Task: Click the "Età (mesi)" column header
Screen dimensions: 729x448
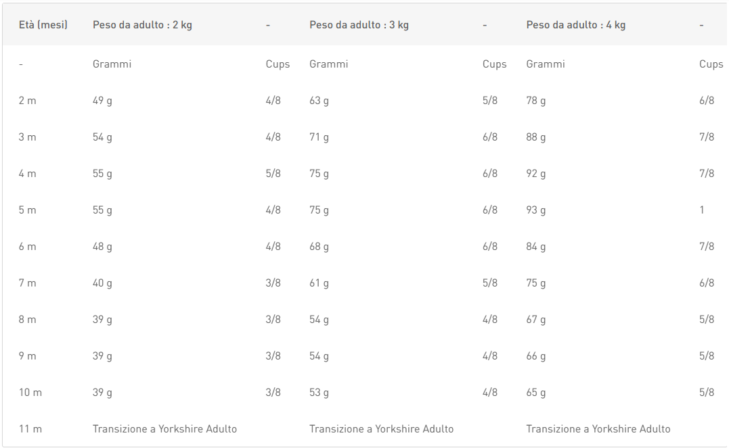Action: pyautogui.click(x=43, y=25)
